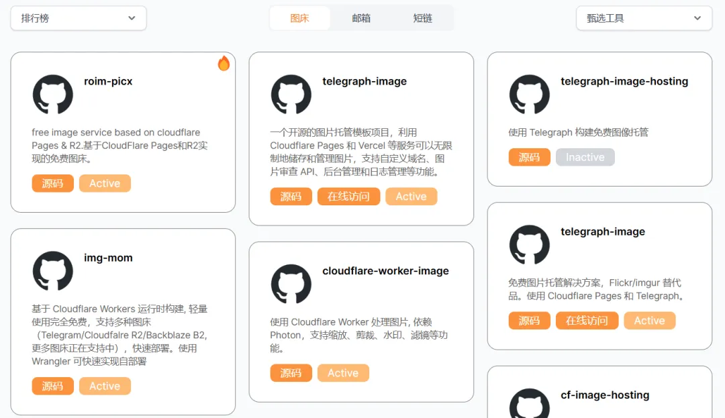
Task: Open the 排行榜 dropdown
Action: [x=79, y=19]
